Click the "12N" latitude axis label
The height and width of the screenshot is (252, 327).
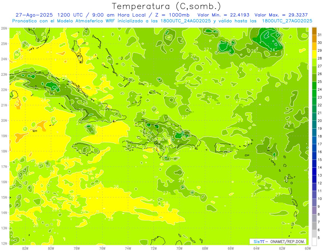coord(4,243)
